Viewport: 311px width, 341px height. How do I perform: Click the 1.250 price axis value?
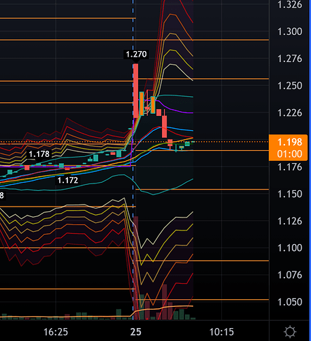290,86
